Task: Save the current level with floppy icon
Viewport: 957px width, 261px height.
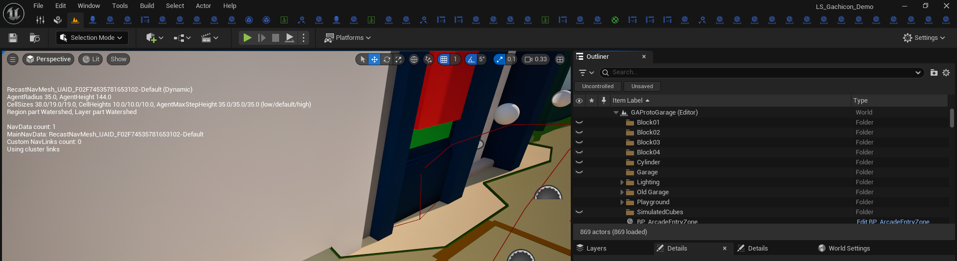Action: click(13, 38)
